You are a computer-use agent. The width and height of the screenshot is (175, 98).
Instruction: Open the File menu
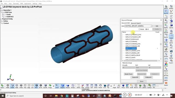click(2, 4)
